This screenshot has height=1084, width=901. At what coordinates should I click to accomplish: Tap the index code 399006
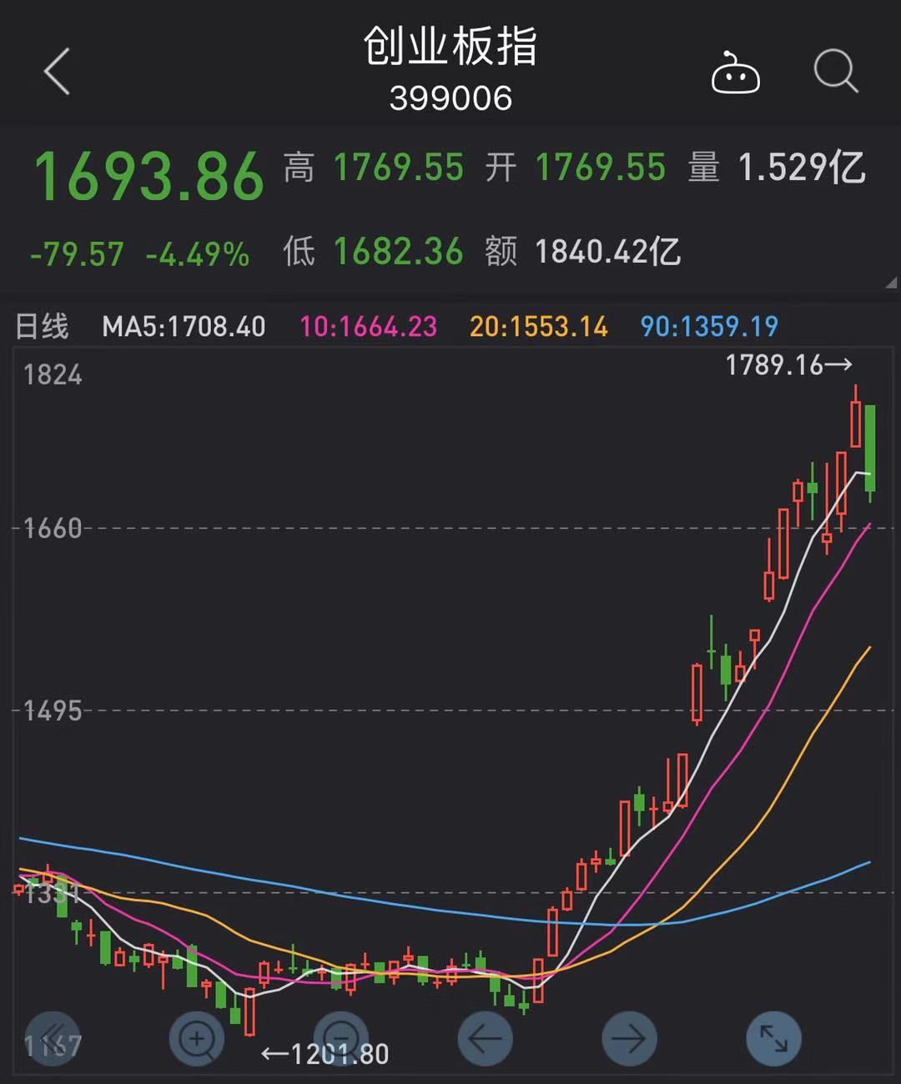point(450,98)
